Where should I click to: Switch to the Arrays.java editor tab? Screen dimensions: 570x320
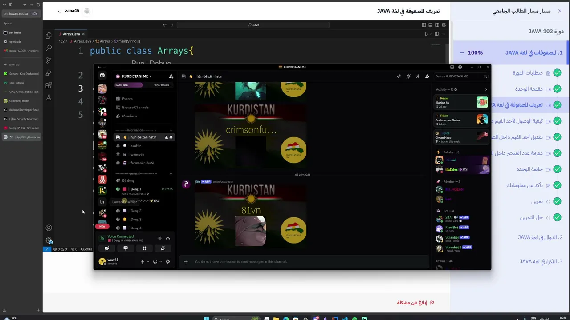click(x=71, y=34)
